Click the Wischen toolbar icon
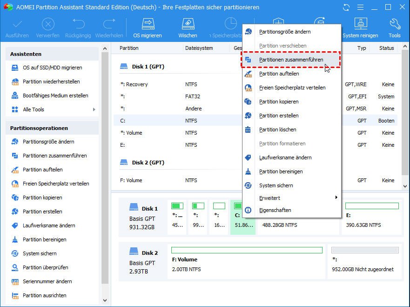 tap(188, 24)
